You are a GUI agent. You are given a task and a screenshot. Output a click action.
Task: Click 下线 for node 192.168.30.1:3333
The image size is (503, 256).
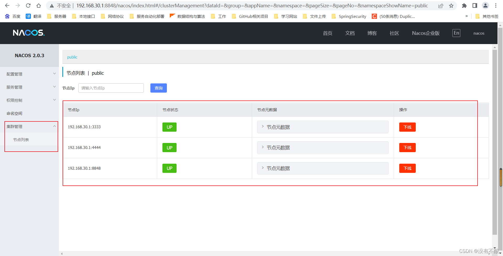[407, 127]
